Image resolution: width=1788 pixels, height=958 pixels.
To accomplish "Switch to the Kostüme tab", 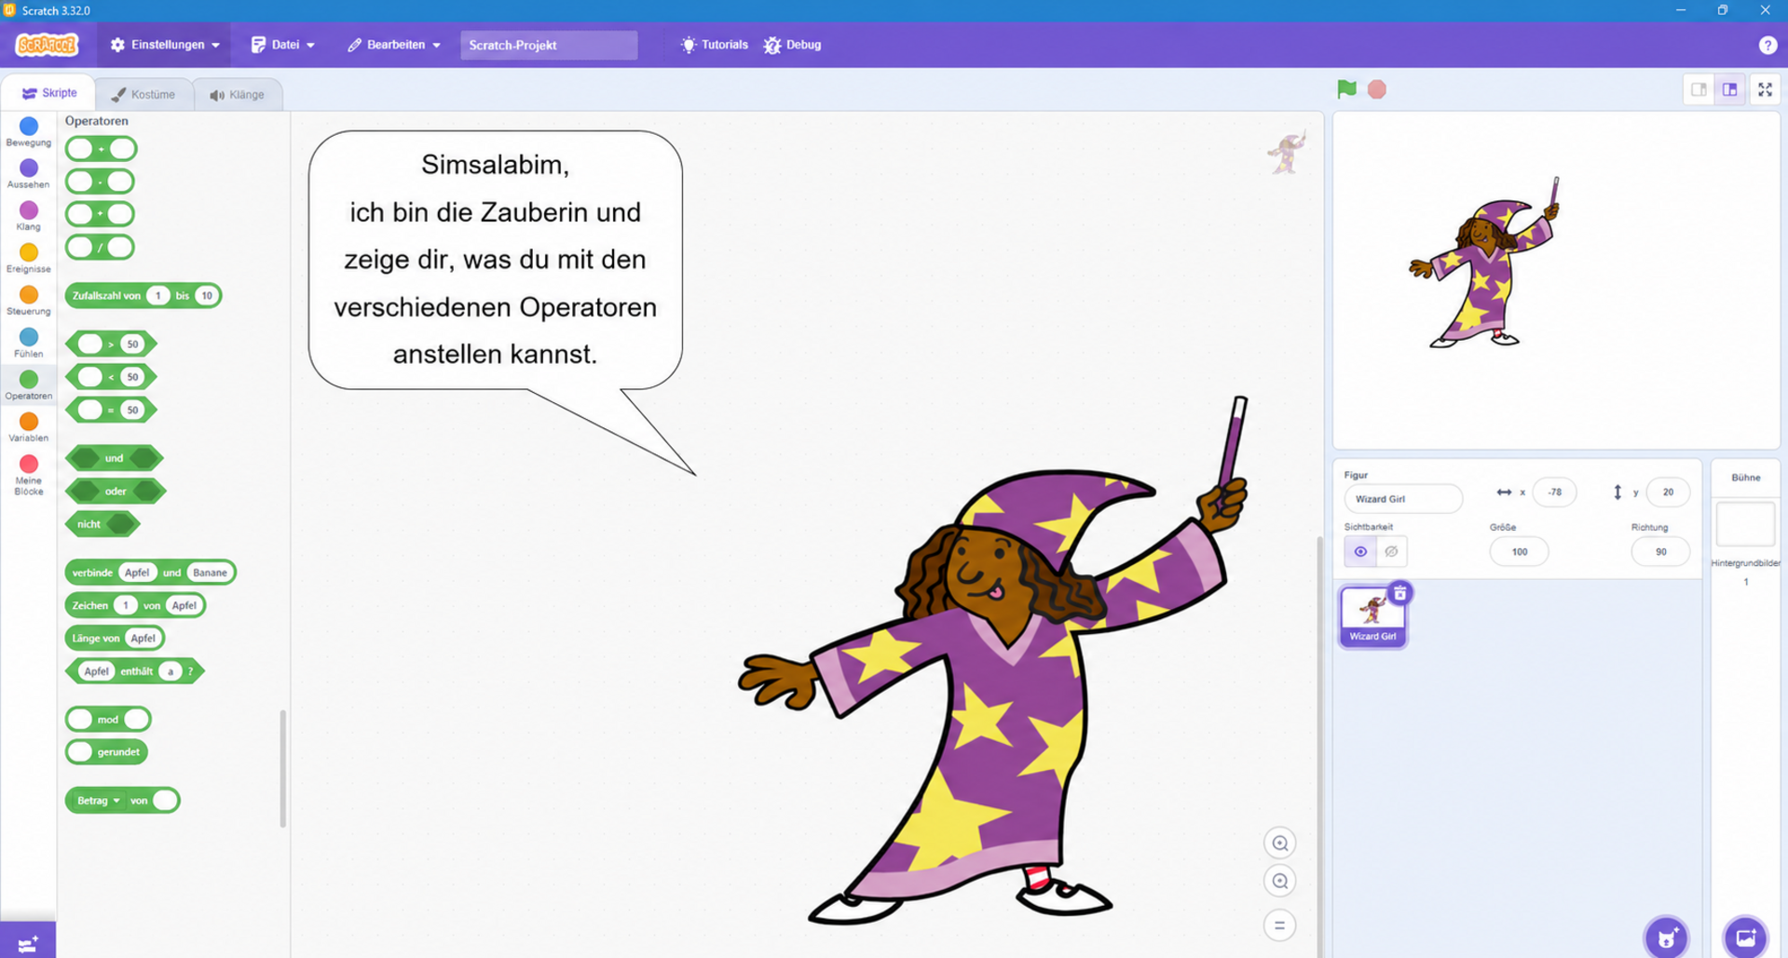I will pyautogui.click(x=143, y=94).
